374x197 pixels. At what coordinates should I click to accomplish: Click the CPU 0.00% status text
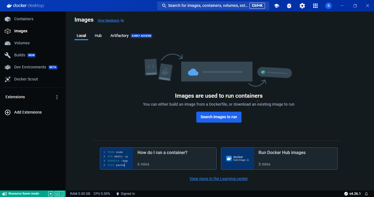102,194
